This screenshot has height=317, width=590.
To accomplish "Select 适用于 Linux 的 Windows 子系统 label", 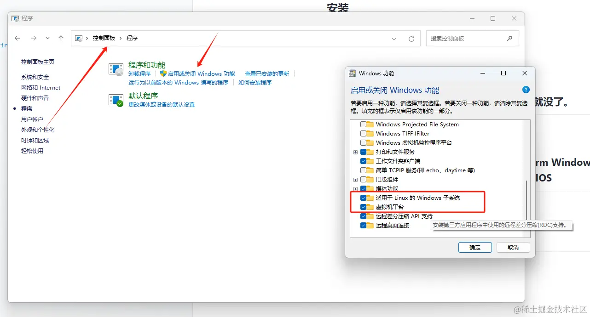I will click(x=418, y=198).
